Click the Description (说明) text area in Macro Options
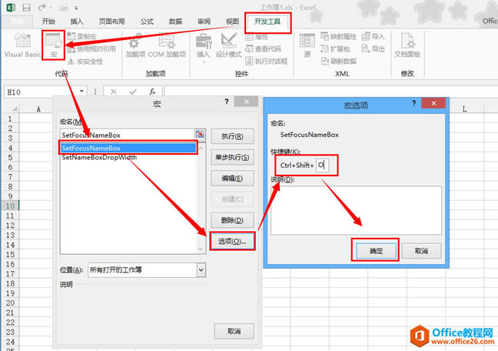 pos(356,210)
